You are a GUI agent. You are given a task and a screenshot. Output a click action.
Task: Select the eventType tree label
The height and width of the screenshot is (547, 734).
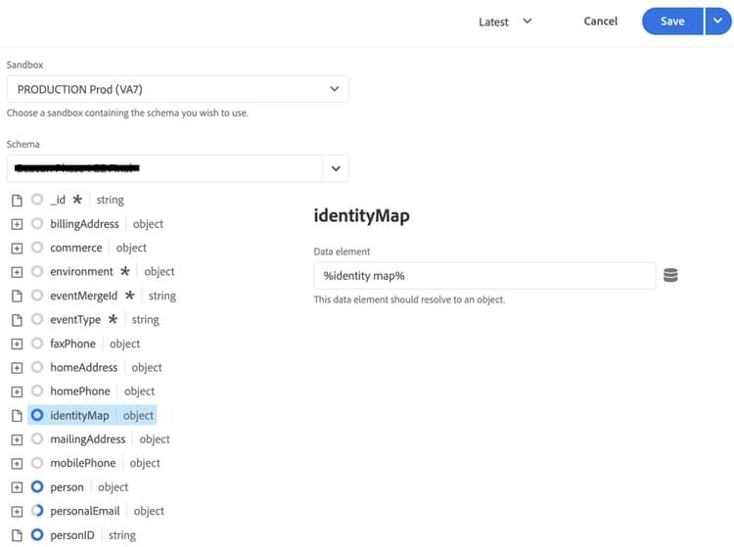pyautogui.click(x=75, y=320)
